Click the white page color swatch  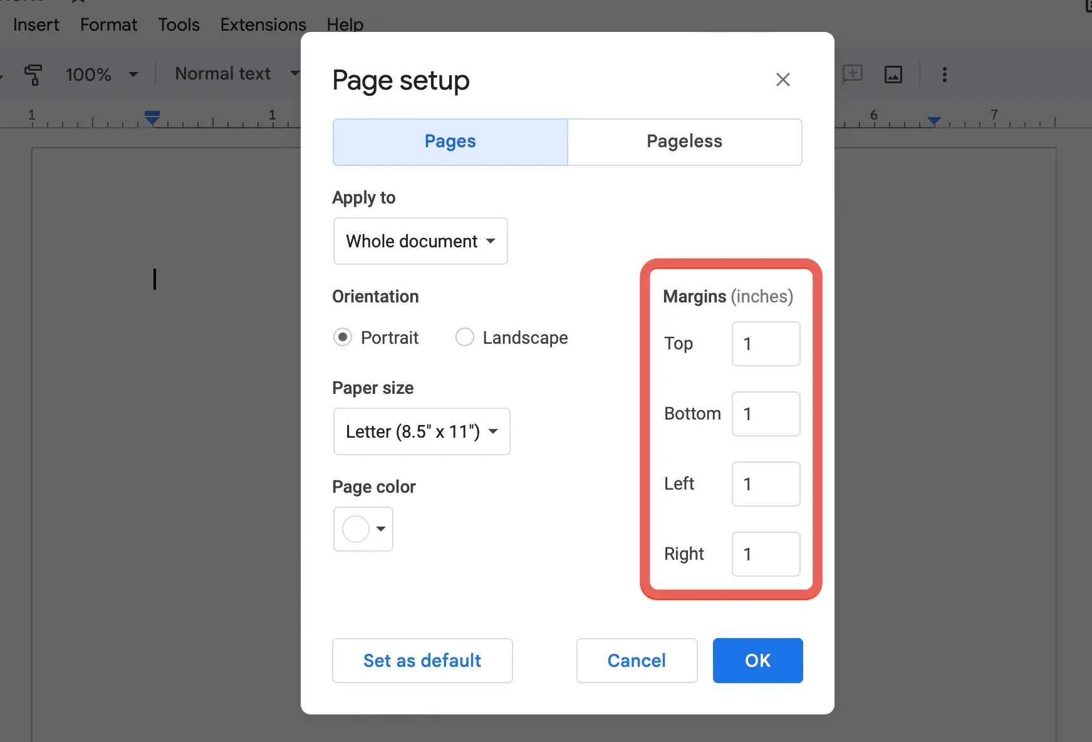tap(354, 529)
